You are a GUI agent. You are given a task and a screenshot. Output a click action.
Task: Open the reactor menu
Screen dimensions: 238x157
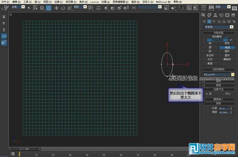[94, 2]
